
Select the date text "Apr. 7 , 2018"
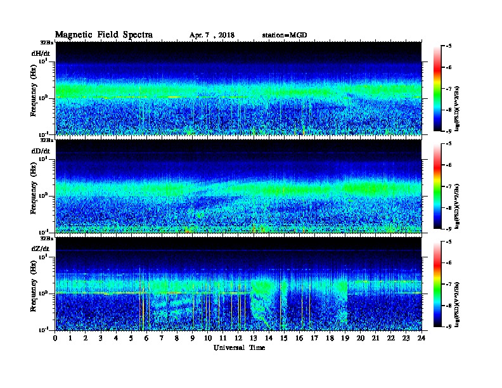(x=212, y=36)
